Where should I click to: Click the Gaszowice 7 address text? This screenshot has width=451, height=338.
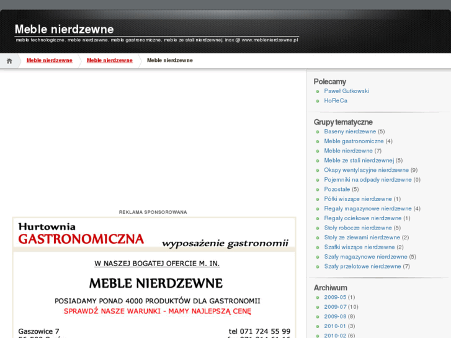coord(39,331)
